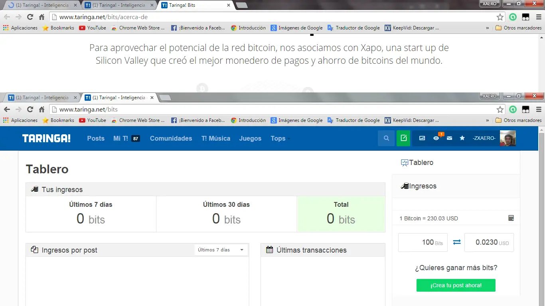Click Home icon in the back acerca-de window
Viewport: 545px width, 306px height.
pos(41,17)
